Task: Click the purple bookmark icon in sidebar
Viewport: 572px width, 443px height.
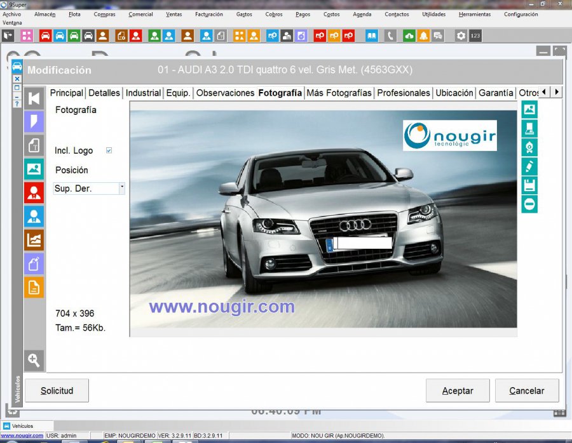Action: pos(34,122)
